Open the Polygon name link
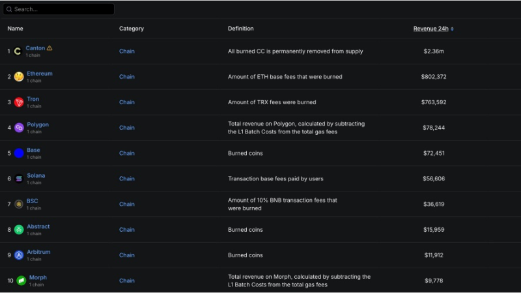The height and width of the screenshot is (293, 521). point(38,124)
